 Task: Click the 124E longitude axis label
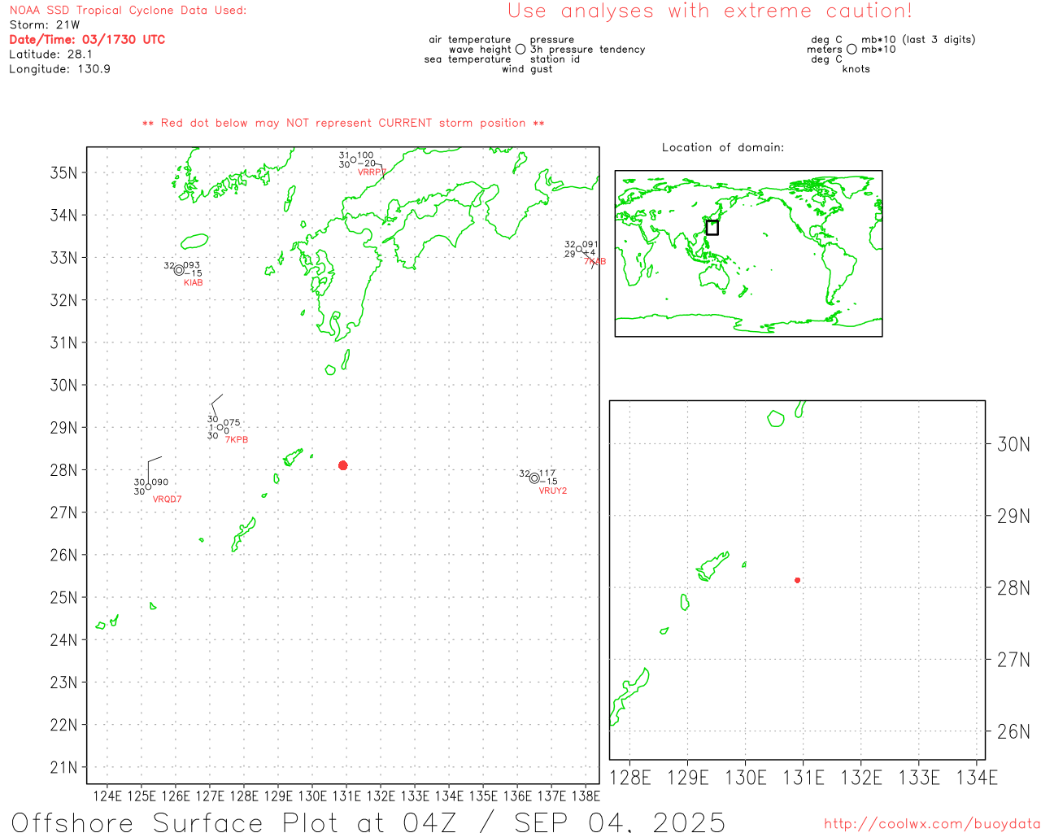click(x=107, y=796)
